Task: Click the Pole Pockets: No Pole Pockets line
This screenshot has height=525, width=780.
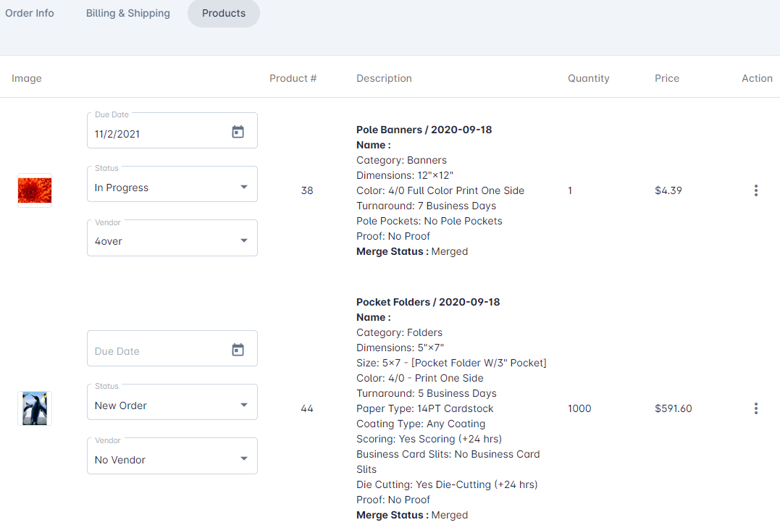Action: (429, 222)
